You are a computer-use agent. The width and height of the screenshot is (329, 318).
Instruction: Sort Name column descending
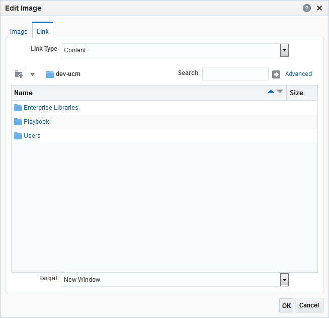click(x=280, y=91)
